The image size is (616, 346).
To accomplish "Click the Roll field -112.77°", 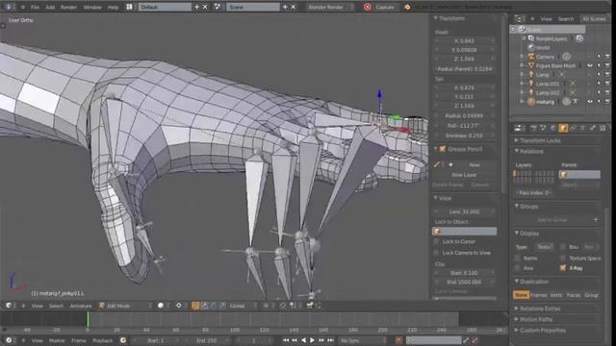I will (x=464, y=126).
